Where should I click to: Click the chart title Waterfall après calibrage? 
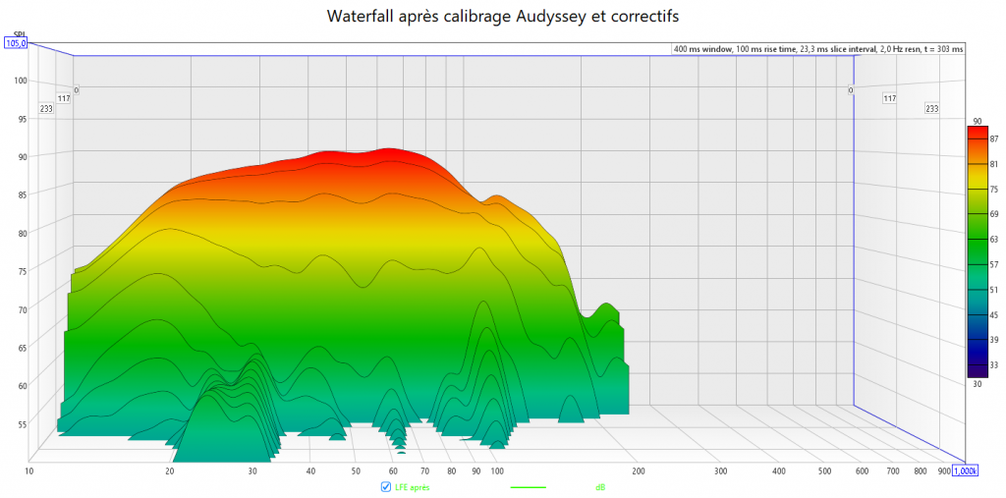tap(502, 17)
